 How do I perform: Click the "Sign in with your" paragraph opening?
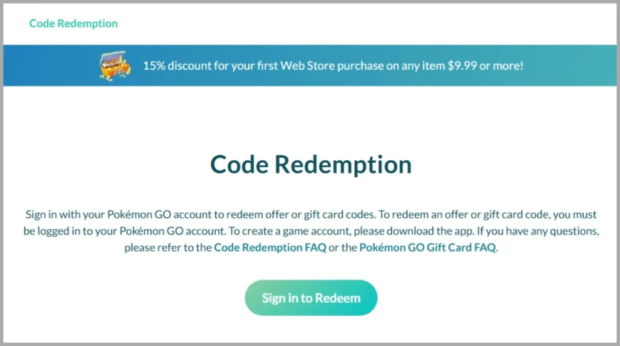pos(64,215)
